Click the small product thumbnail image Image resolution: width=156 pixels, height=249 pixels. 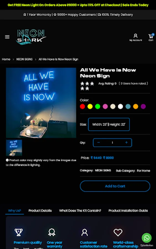click(14, 148)
